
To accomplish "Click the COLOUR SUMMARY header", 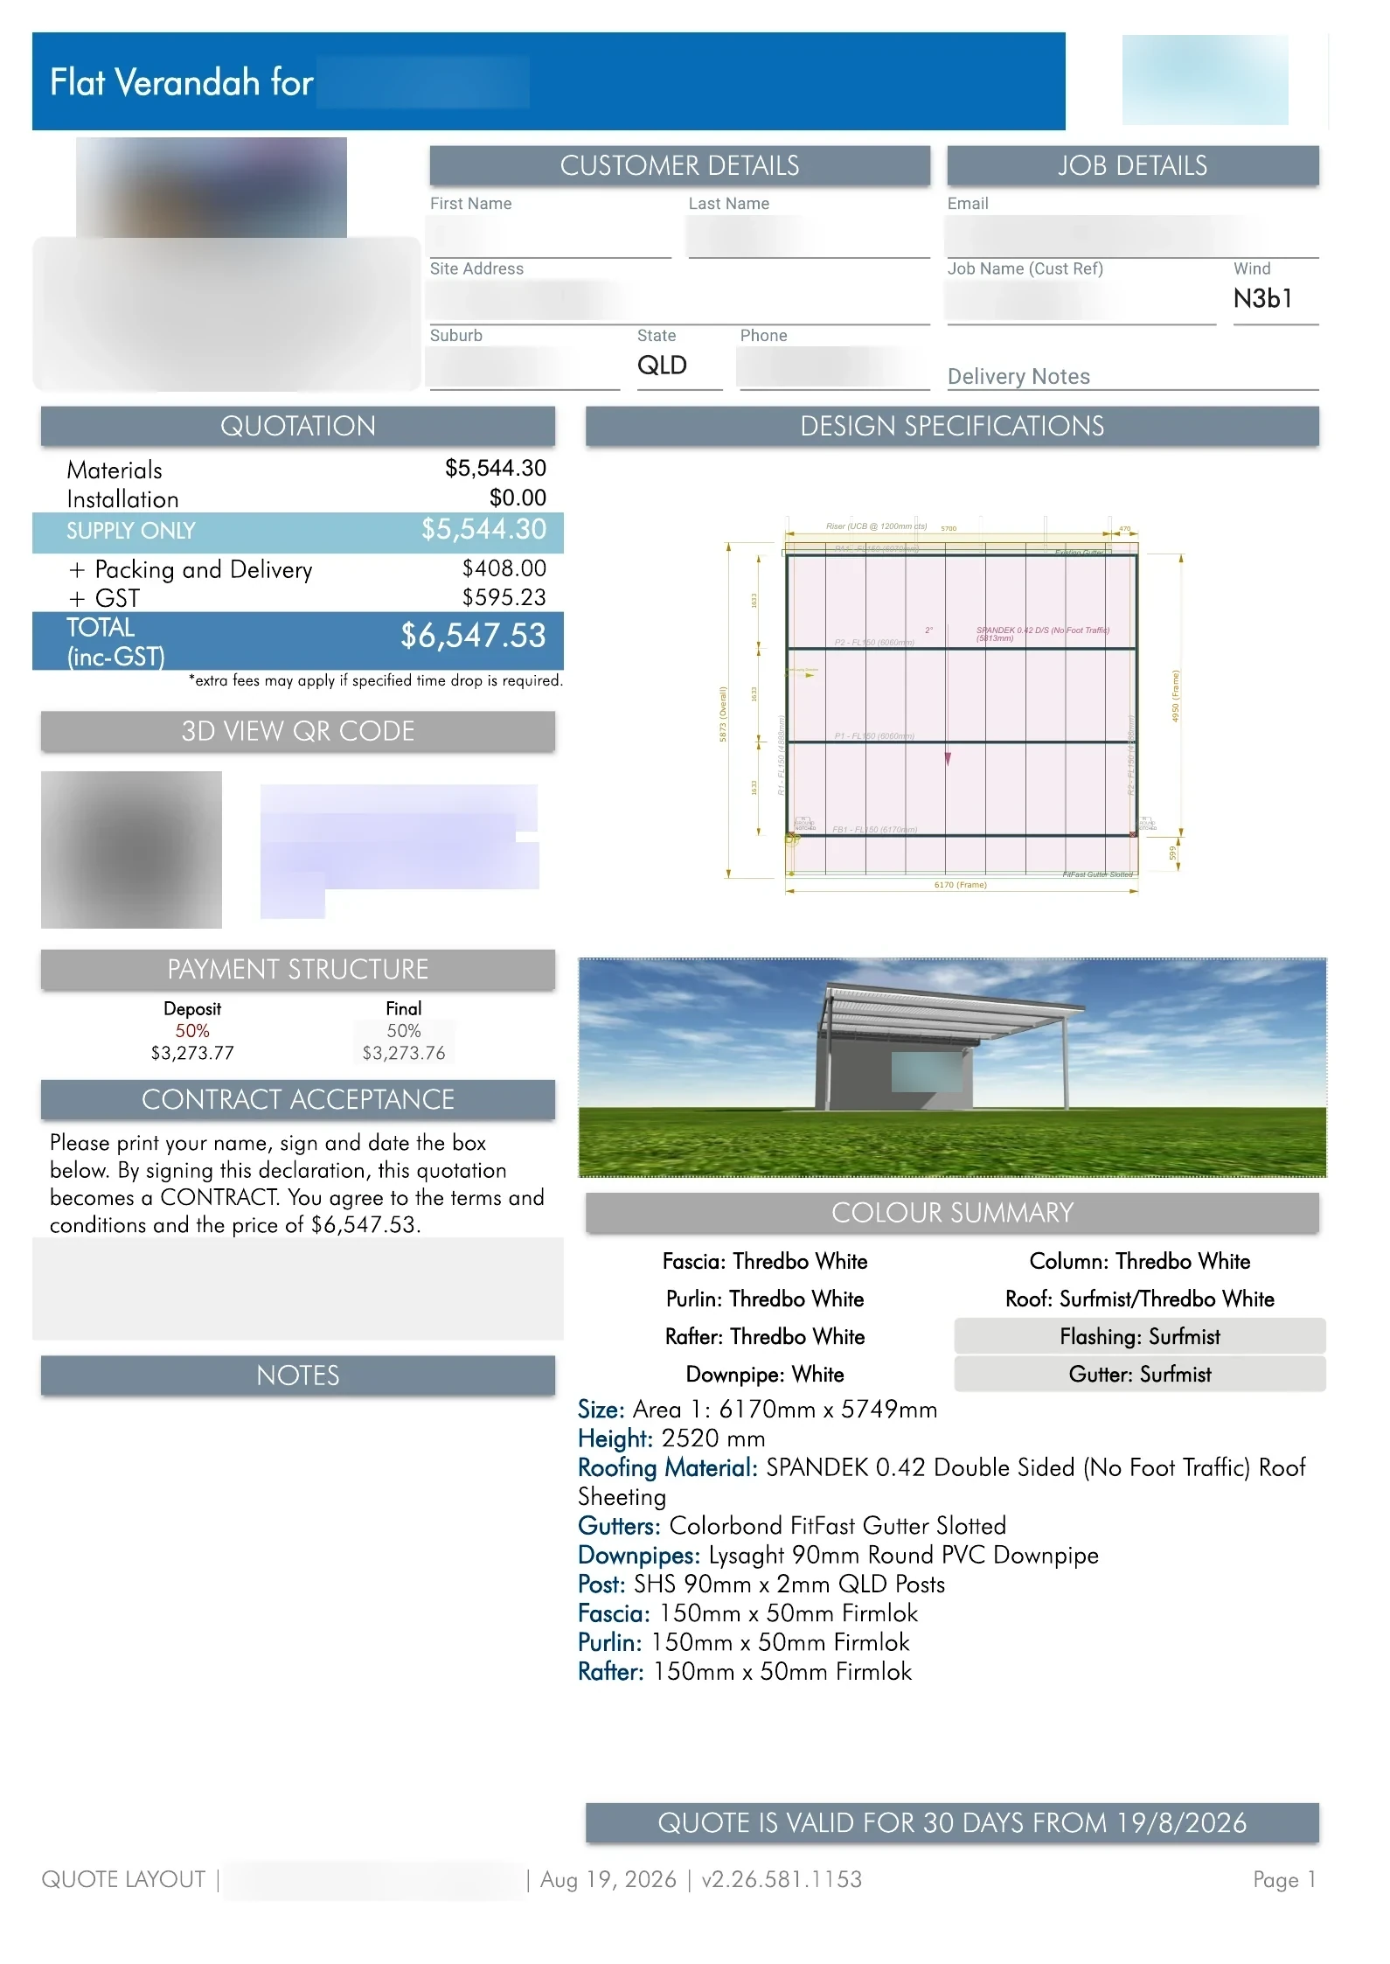I will pos(952,1213).
